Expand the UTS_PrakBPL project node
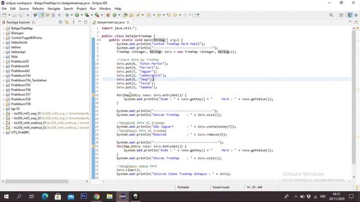Image resolution: width=360 pixels, height=202 pixels. tap(3, 132)
